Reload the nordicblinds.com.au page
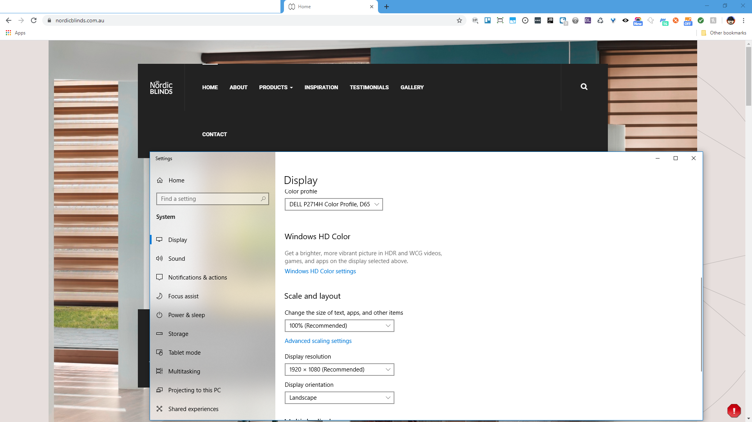The image size is (752, 422). (x=34, y=20)
